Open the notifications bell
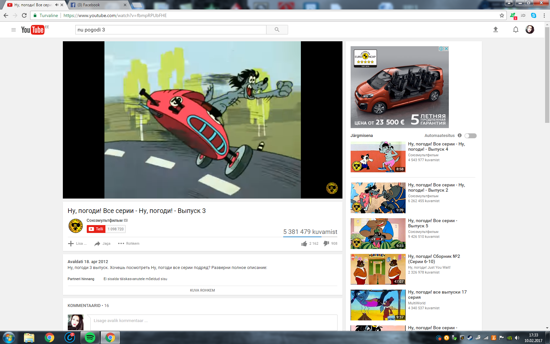 [x=516, y=30]
